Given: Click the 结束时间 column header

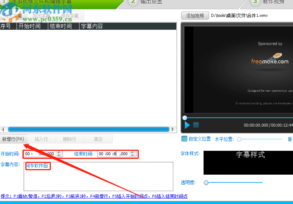Looking at the screenshot, I should (x=64, y=26).
